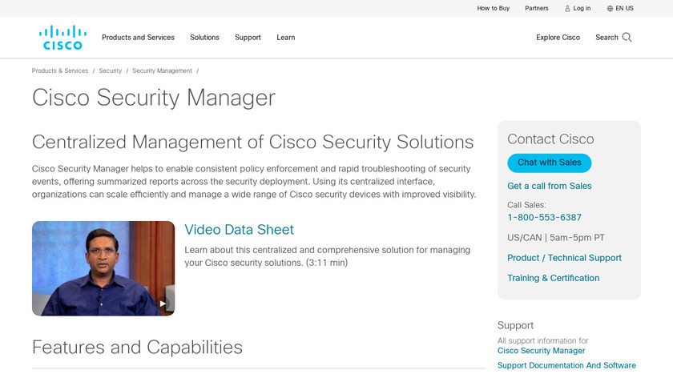The image size is (673, 378).
Task: Open the Products and Services menu
Action: coord(138,38)
